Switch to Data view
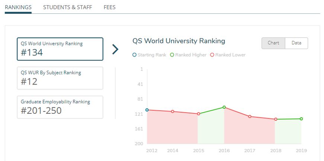 pyautogui.click(x=296, y=43)
